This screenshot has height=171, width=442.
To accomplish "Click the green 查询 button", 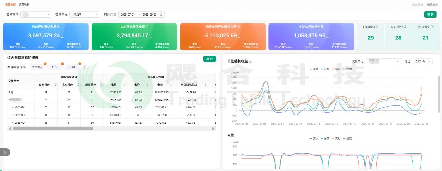I will (430, 15).
